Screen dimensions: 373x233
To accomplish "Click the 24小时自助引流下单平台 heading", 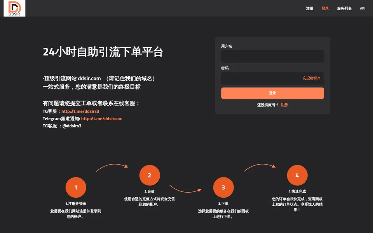I will tap(103, 52).
